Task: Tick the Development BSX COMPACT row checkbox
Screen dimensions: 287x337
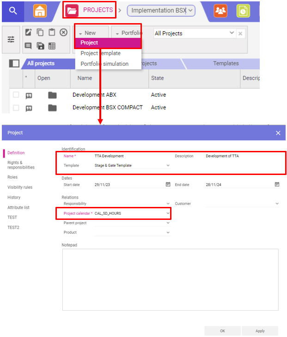Action: tap(16, 108)
